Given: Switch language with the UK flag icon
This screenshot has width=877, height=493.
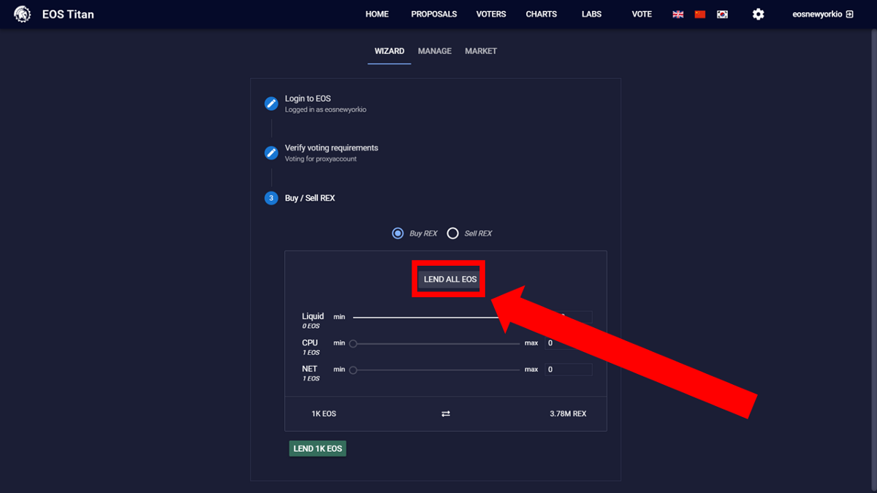Looking at the screenshot, I should pyautogui.click(x=678, y=15).
